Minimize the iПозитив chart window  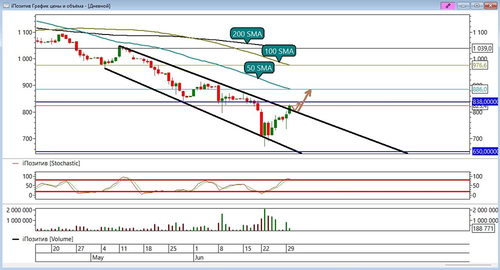click(x=463, y=5)
